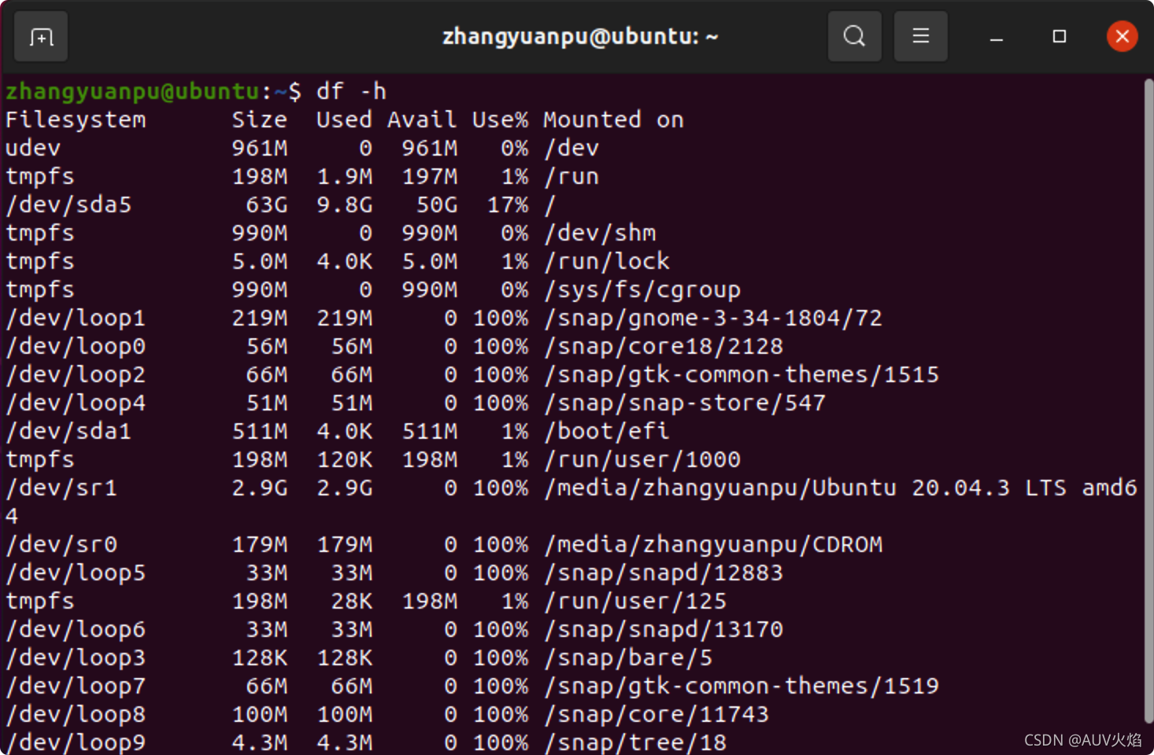Click the /sys/fs/cgroup mount point

point(642,289)
